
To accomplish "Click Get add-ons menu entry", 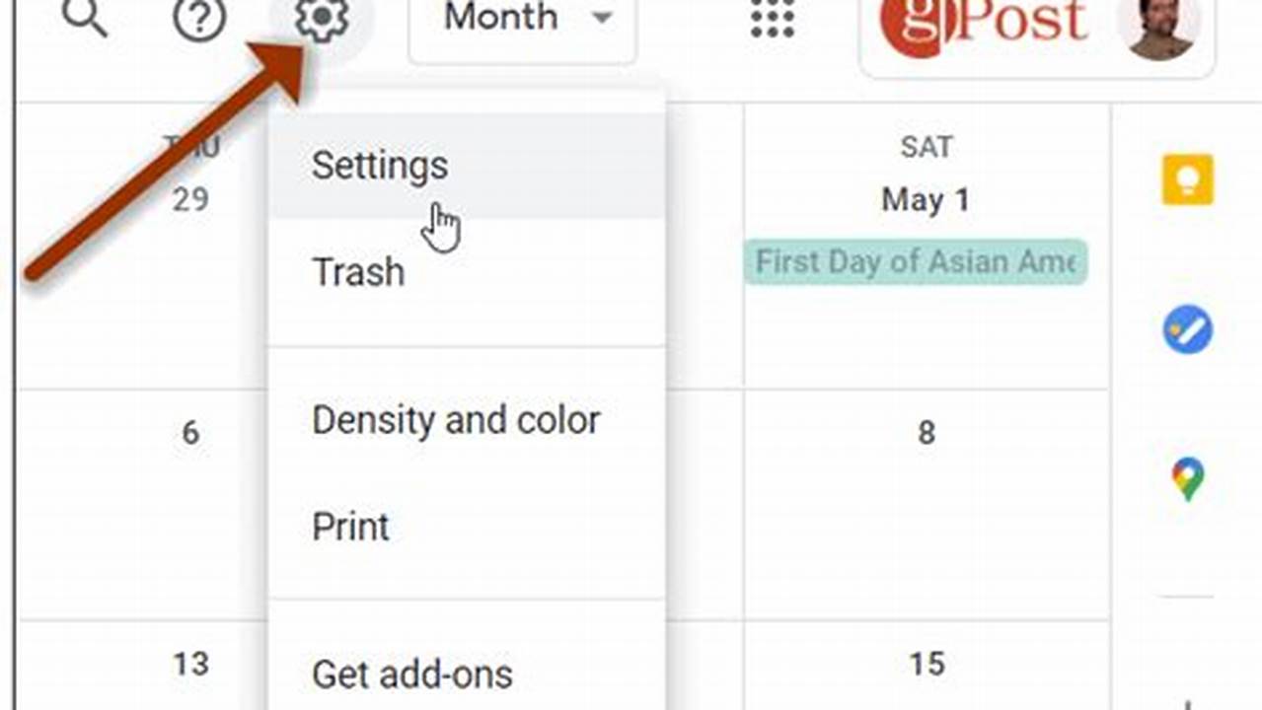I will coord(411,674).
